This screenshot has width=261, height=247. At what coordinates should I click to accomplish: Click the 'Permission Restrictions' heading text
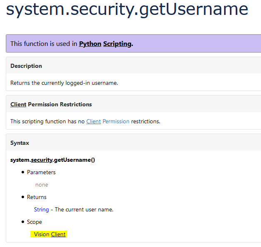60,104
